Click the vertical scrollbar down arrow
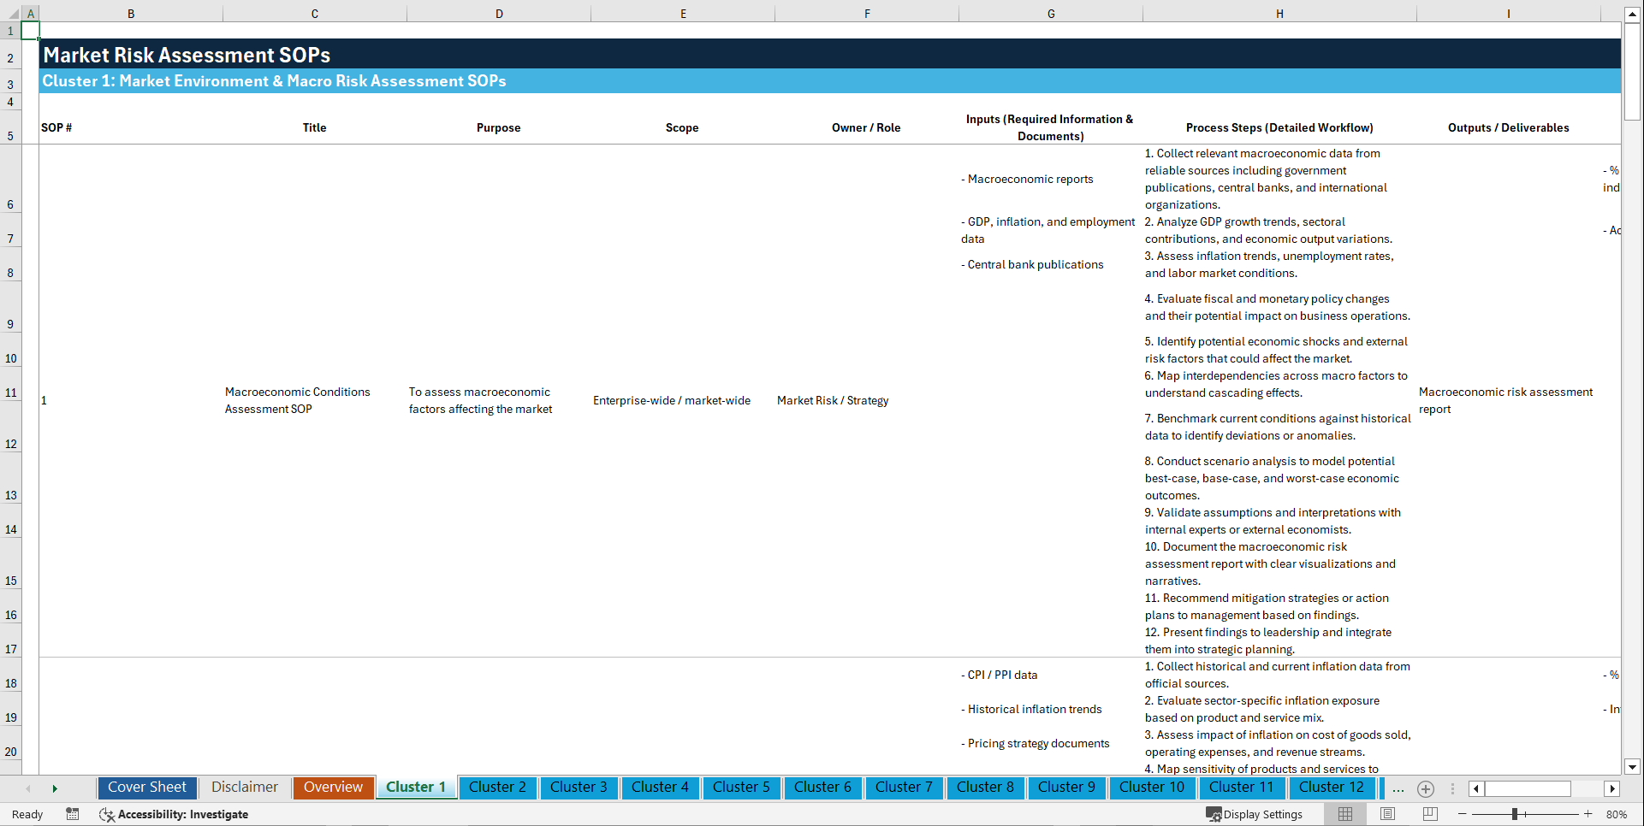The height and width of the screenshot is (826, 1644). pos(1634,768)
